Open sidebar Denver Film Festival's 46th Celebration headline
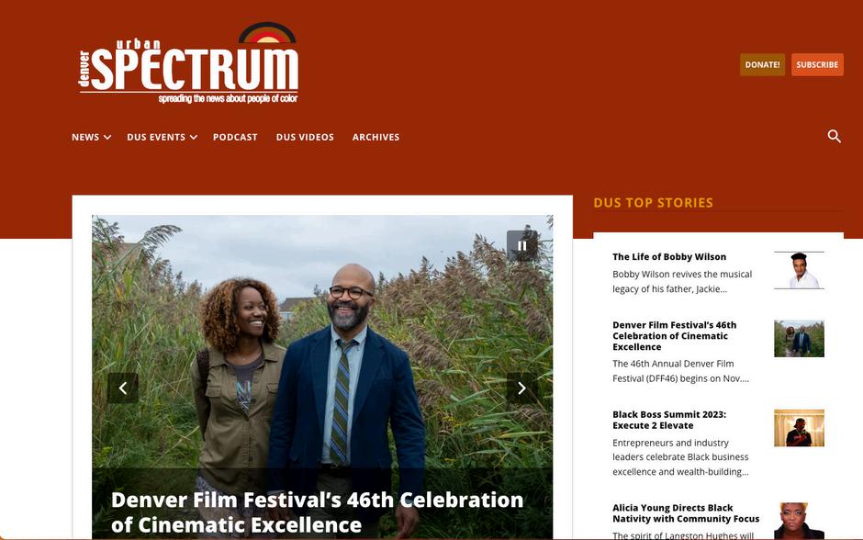Viewport: 863px width, 540px height. 674,336
